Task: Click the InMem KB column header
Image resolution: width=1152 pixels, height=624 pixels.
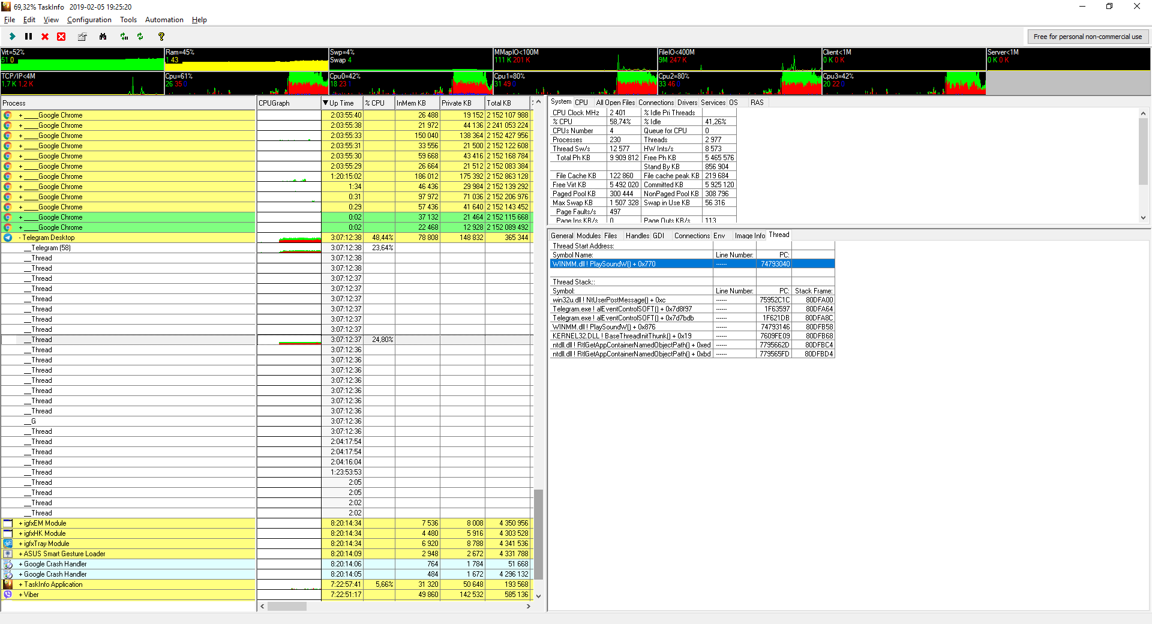Action: (417, 103)
